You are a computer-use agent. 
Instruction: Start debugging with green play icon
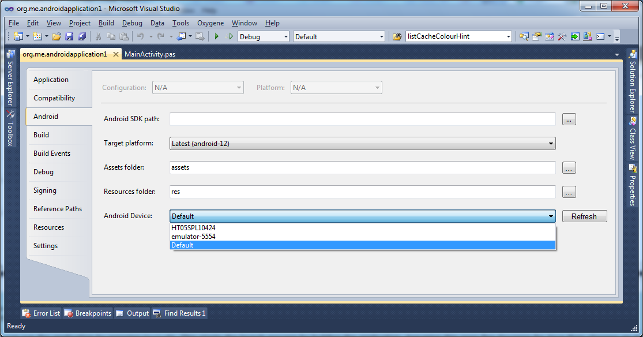coord(216,36)
